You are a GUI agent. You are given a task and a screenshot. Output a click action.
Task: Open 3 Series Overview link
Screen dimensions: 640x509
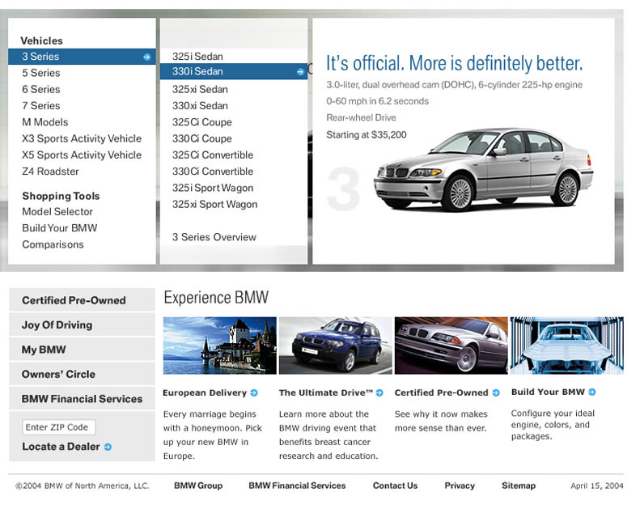[214, 237]
